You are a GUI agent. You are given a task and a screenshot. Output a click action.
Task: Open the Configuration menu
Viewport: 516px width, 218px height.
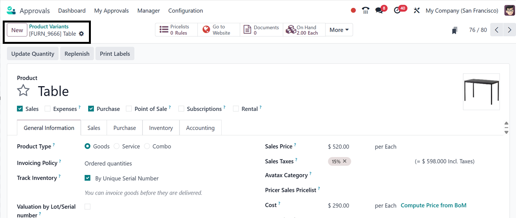point(186,10)
